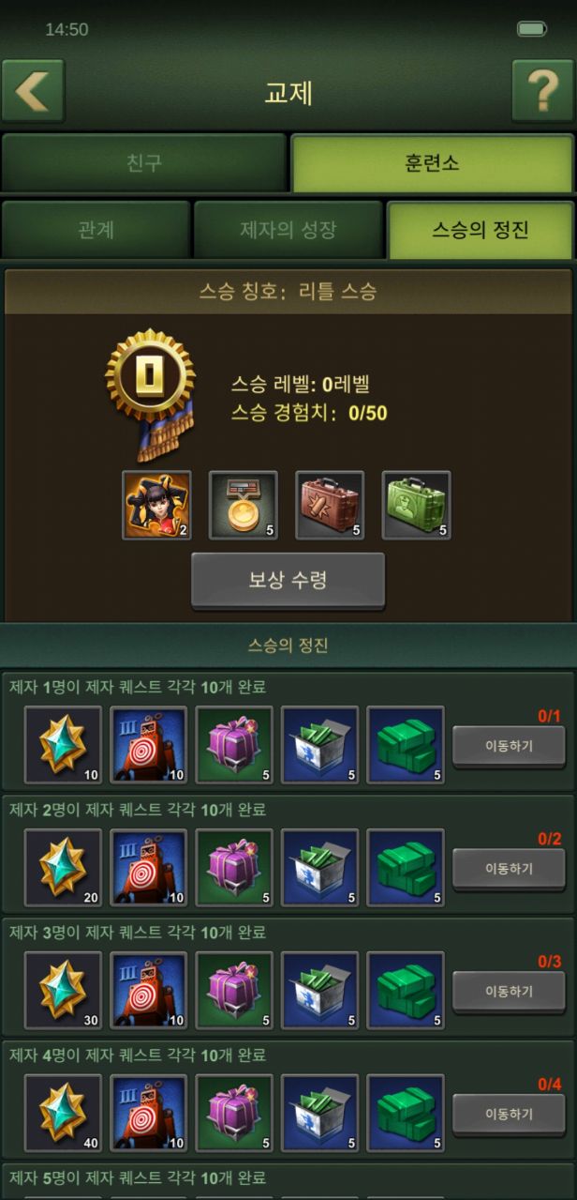Open the 관계 sub-tab

[96, 230]
